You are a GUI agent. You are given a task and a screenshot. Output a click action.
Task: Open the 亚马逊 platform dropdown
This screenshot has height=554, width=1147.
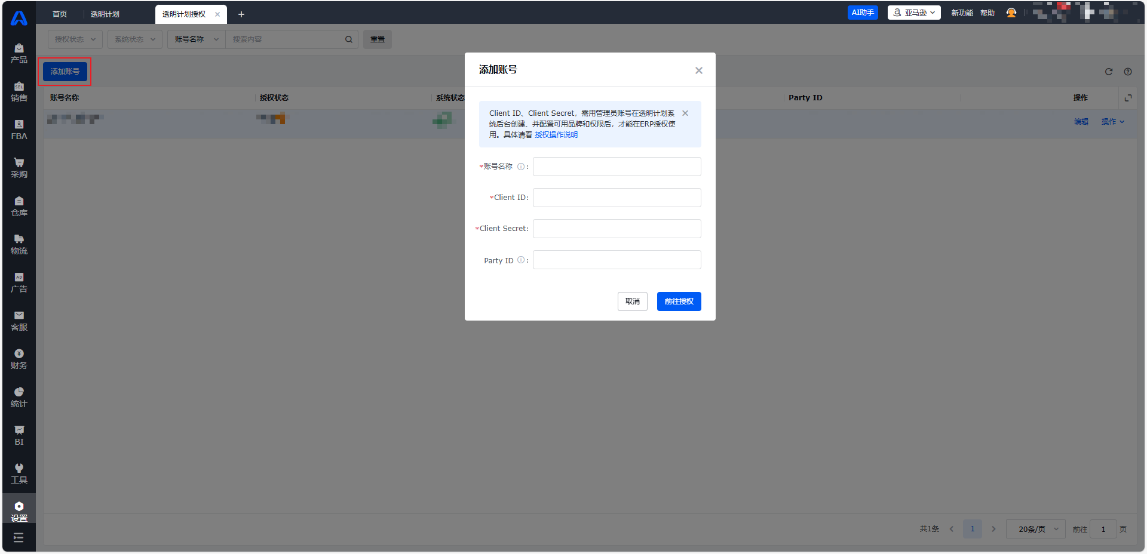point(913,13)
